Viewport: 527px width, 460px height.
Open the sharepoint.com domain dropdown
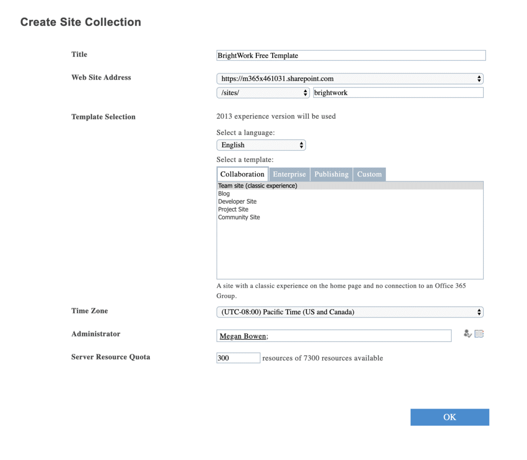(x=350, y=79)
